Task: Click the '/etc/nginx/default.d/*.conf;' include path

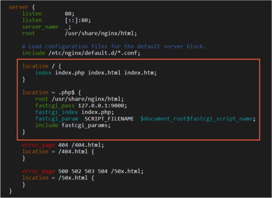Action: 94,53
